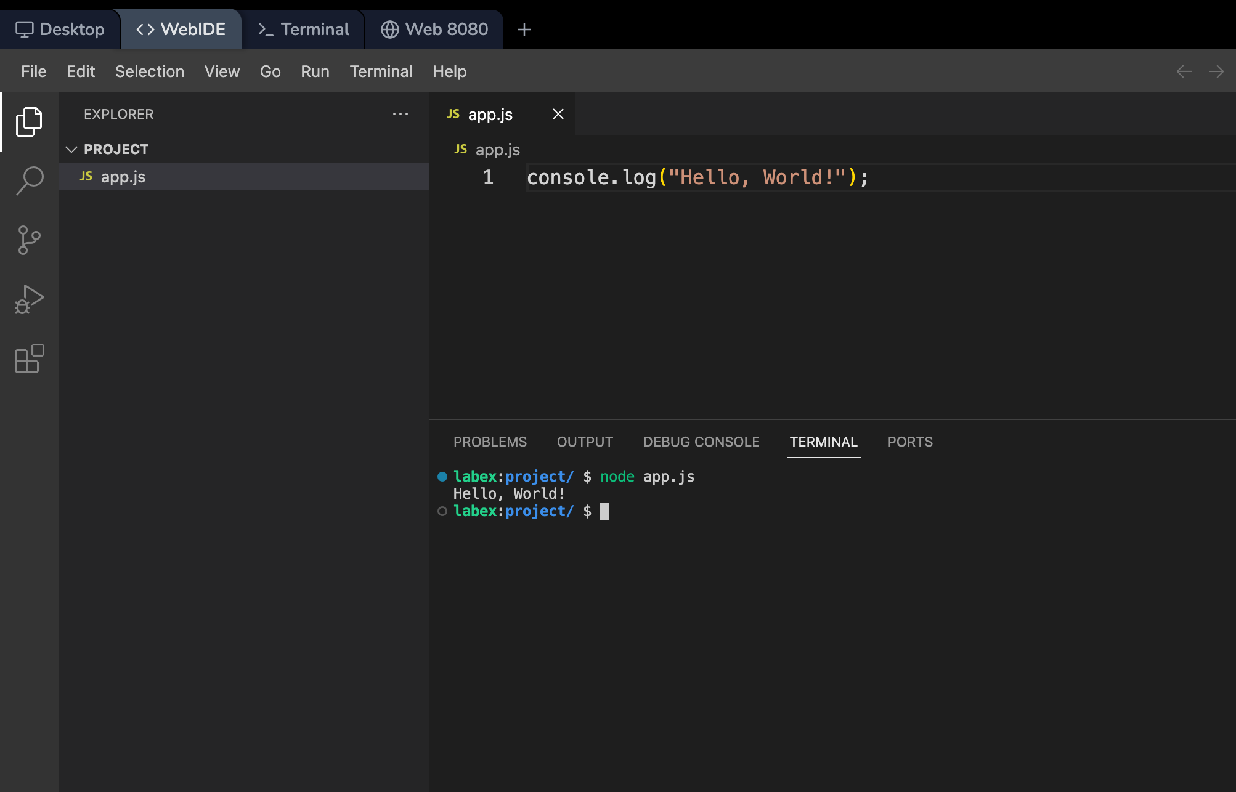This screenshot has height=792, width=1236.
Task: Open the File menu
Action: point(34,71)
